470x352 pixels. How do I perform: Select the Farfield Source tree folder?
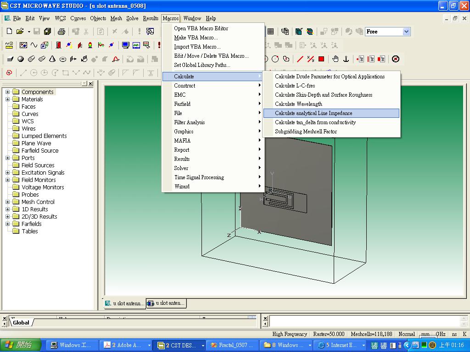[40, 150]
